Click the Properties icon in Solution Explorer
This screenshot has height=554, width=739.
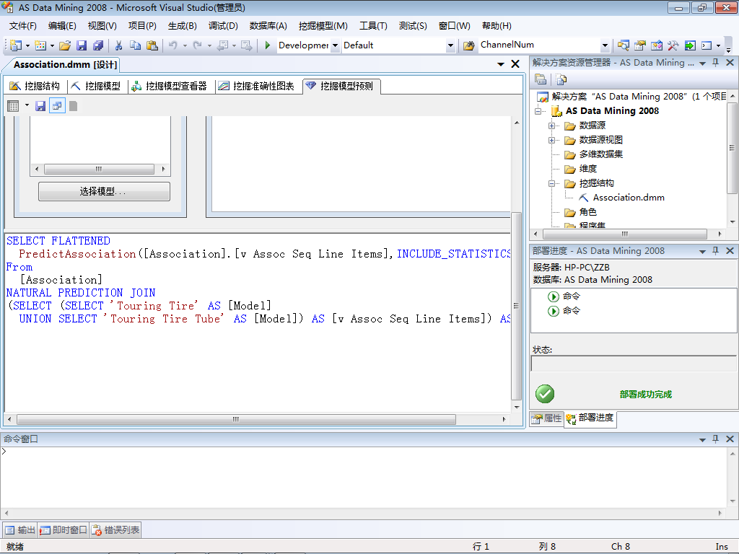click(540, 79)
